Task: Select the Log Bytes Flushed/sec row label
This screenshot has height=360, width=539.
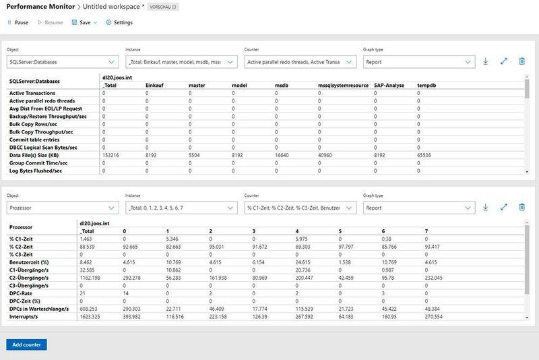Action: pyautogui.click(x=36, y=171)
